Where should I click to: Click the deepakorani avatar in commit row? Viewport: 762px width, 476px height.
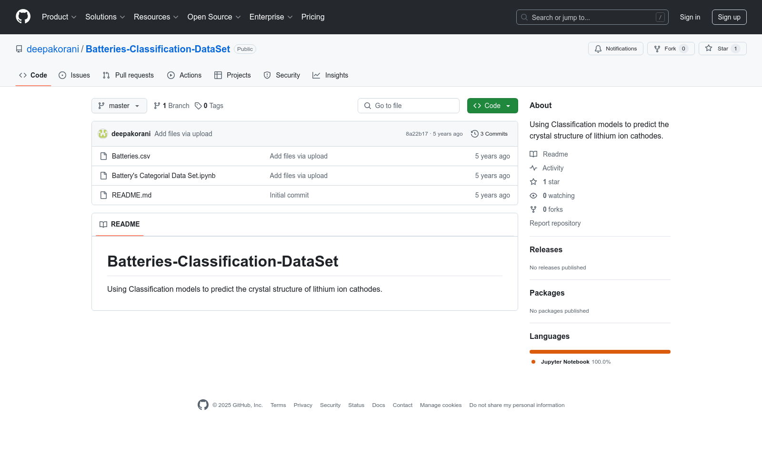(x=103, y=134)
